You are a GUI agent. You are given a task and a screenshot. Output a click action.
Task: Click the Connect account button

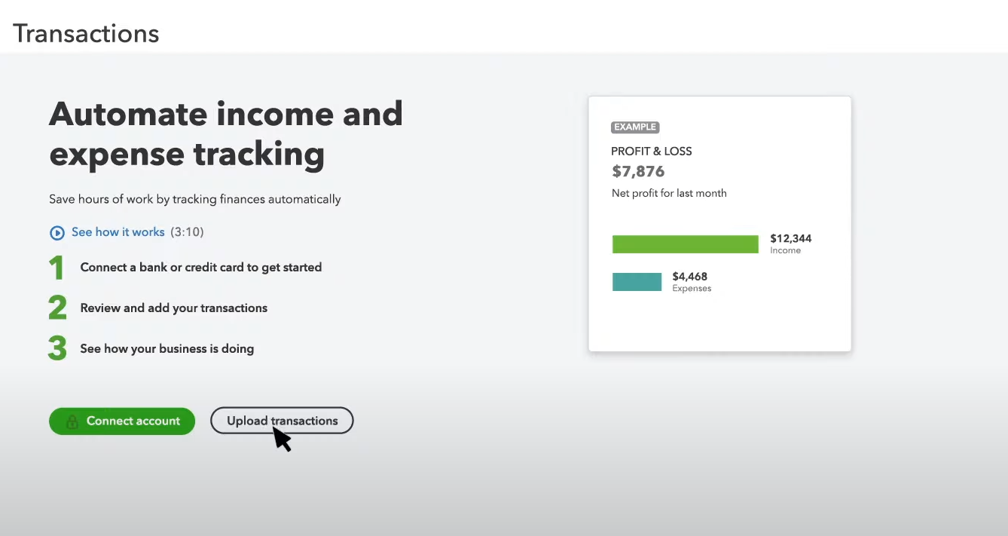[122, 421]
